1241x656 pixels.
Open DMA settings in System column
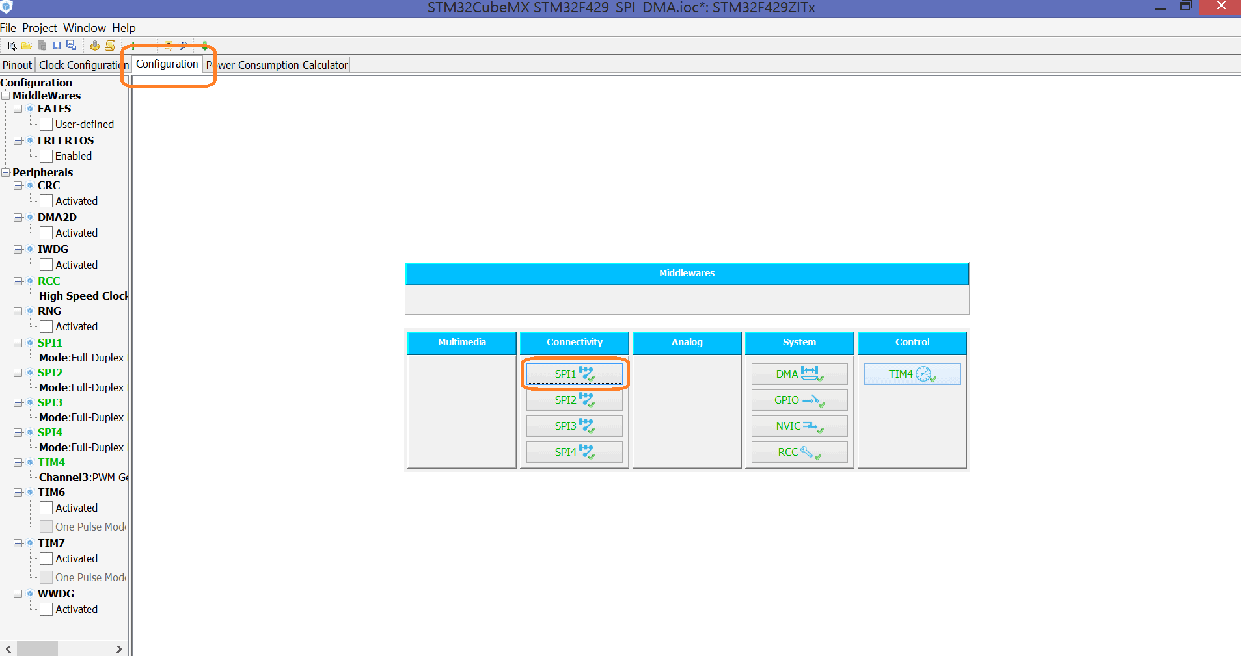click(798, 374)
